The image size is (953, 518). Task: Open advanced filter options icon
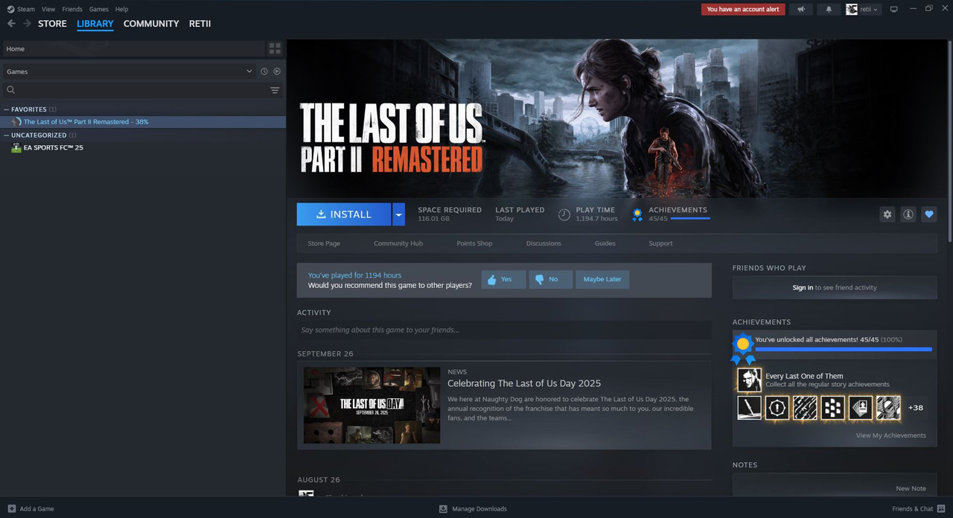tap(275, 90)
